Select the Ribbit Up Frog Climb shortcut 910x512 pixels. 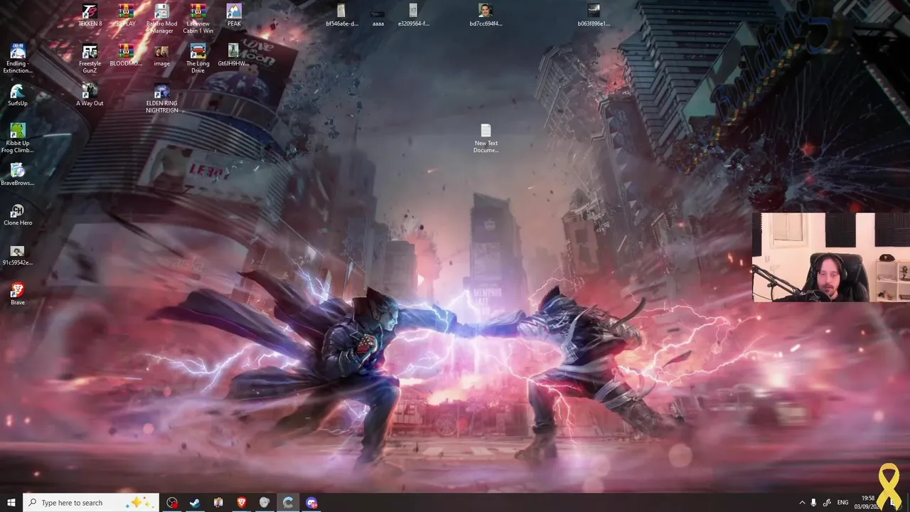(x=18, y=138)
